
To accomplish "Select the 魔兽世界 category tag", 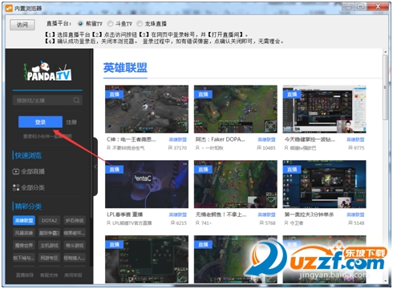I will (x=24, y=245).
